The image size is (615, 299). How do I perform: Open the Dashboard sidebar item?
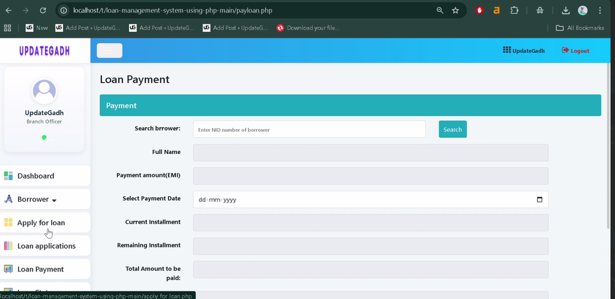pyautogui.click(x=45, y=176)
